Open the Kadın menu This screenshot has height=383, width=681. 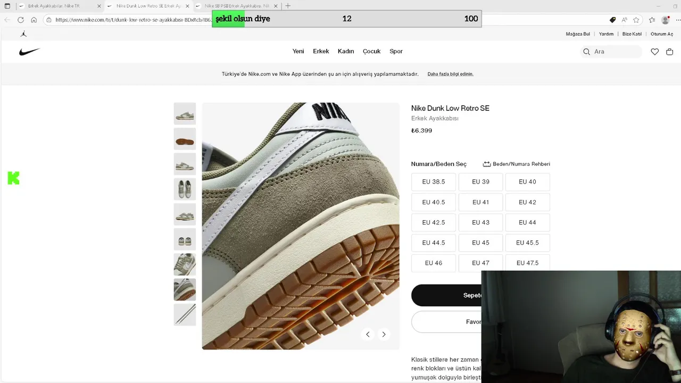pyautogui.click(x=346, y=52)
